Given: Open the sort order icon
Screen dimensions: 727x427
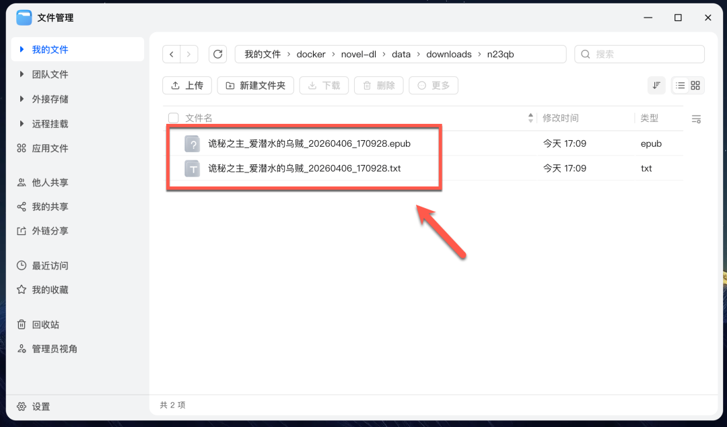Looking at the screenshot, I should click(x=656, y=86).
